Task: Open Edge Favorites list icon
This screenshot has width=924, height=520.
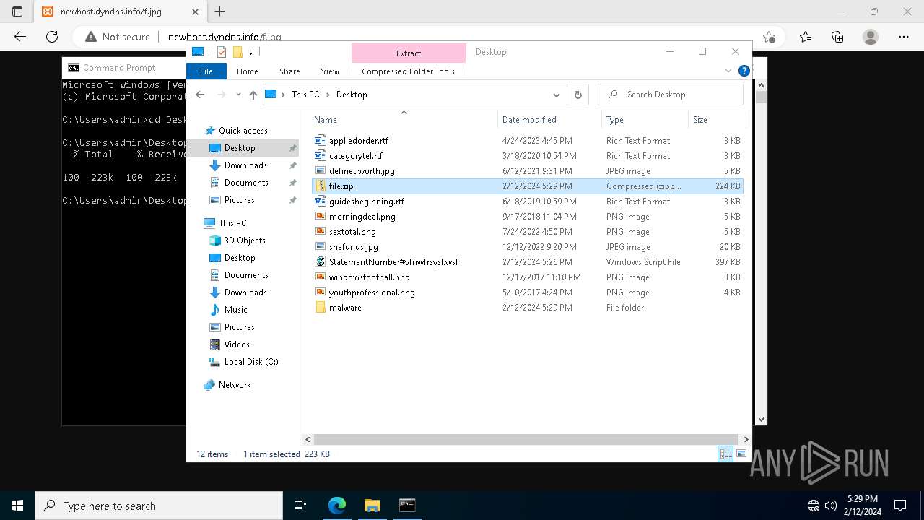Action: pyautogui.click(x=806, y=37)
